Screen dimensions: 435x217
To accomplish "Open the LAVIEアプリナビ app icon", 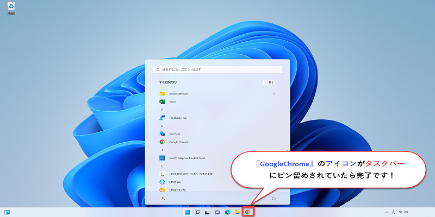I will [x=162, y=190].
